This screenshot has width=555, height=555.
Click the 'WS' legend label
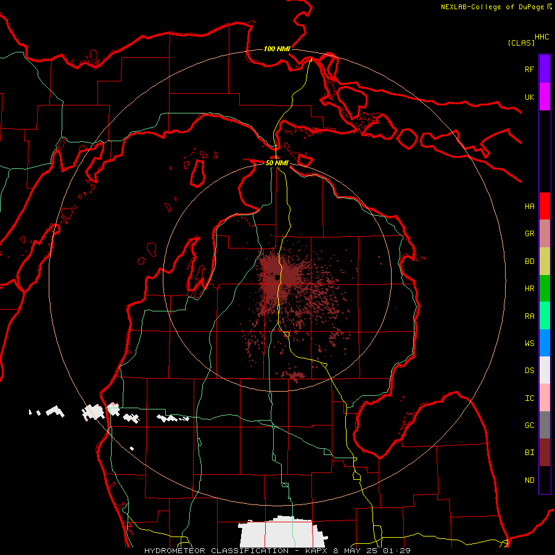(x=529, y=343)
